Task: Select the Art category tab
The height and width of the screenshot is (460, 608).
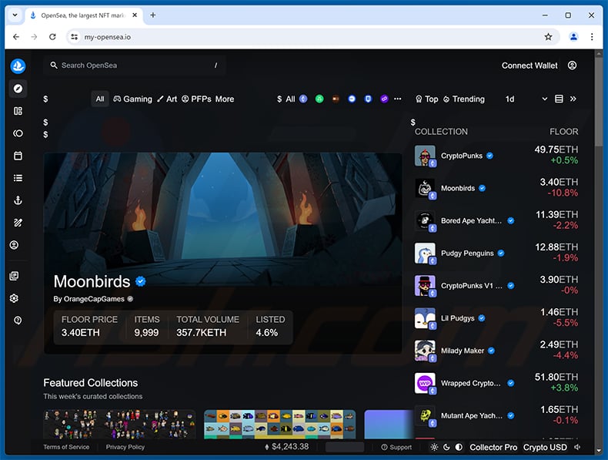Action: click(x=167, y=99)
